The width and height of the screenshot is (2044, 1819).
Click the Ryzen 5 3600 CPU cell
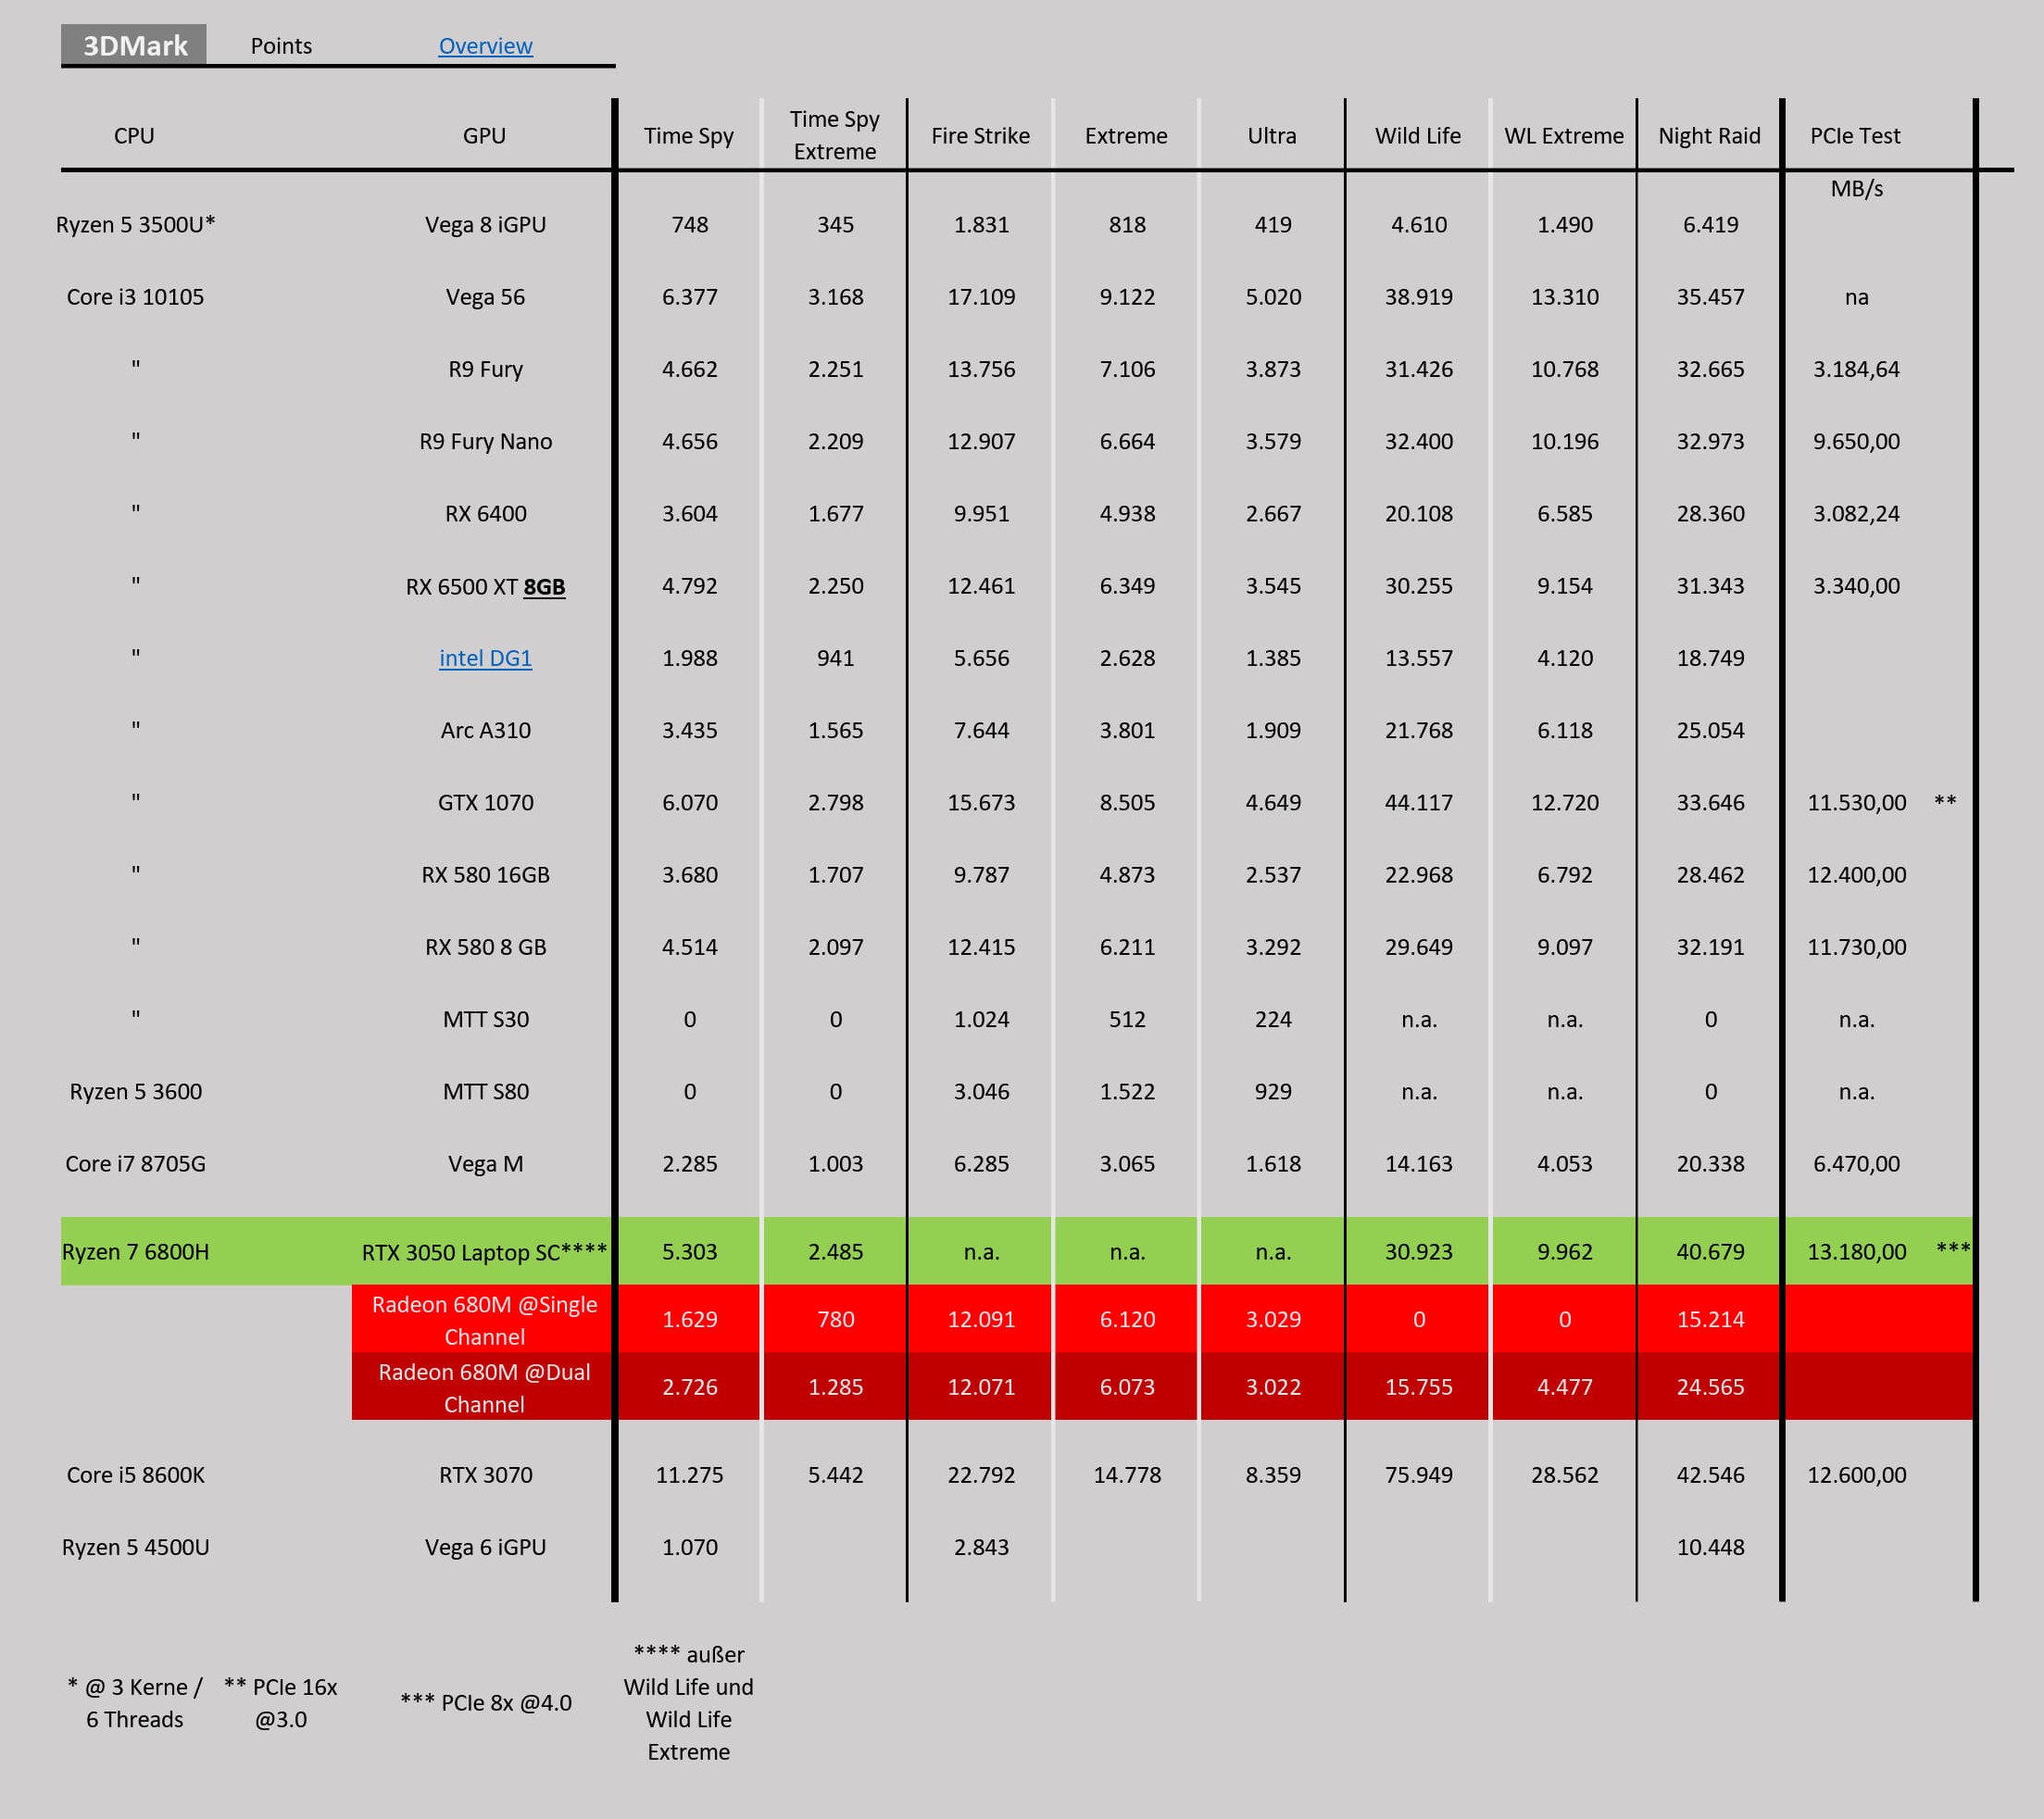tap(135, 1091)
